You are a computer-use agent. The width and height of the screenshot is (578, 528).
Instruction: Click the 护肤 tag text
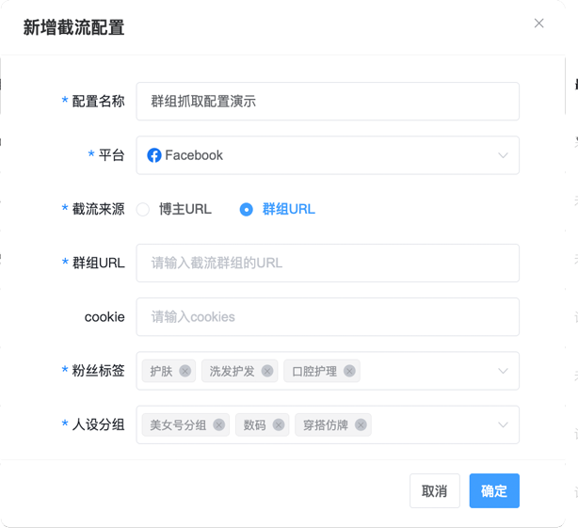[x=161, y=371]
